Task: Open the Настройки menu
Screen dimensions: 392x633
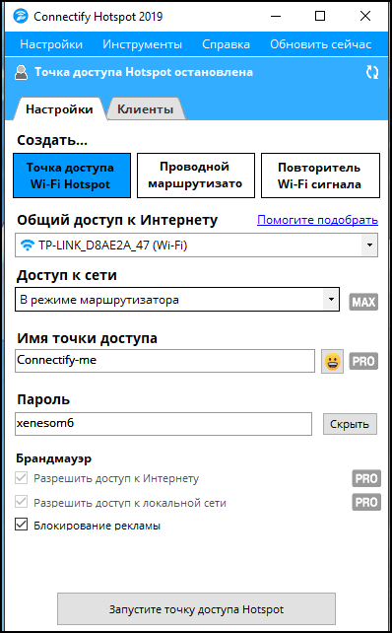Action: point(51,44)
